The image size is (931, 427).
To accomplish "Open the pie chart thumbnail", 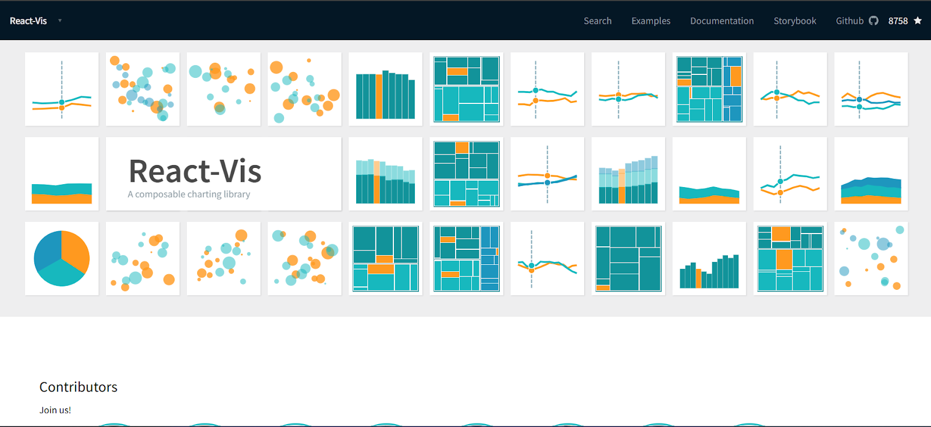I will [62, 259].
